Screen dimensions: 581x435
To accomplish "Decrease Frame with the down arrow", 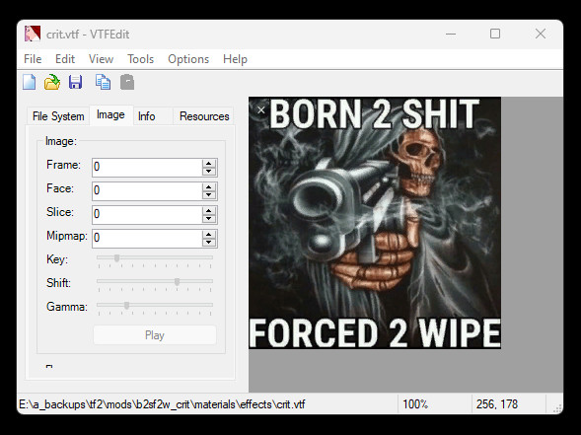I will 209,172.
